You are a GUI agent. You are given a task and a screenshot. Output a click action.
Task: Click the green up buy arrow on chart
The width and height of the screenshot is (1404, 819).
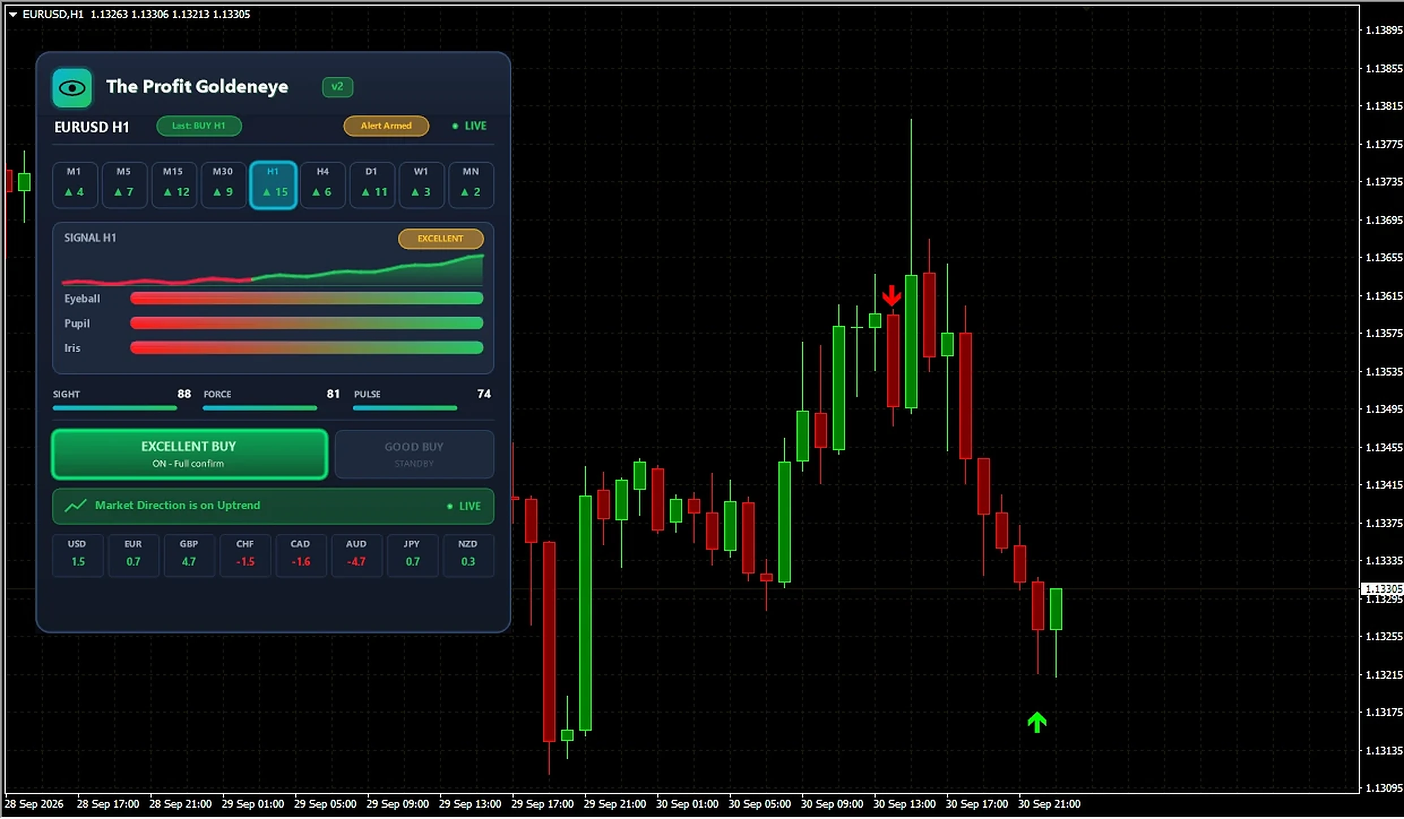click(x=1037, y=722)
